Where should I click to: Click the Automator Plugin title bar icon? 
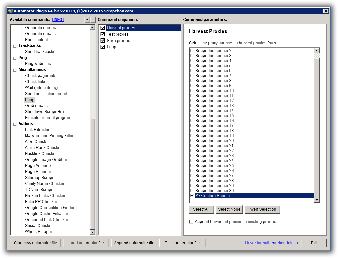(x=10, y=11)
